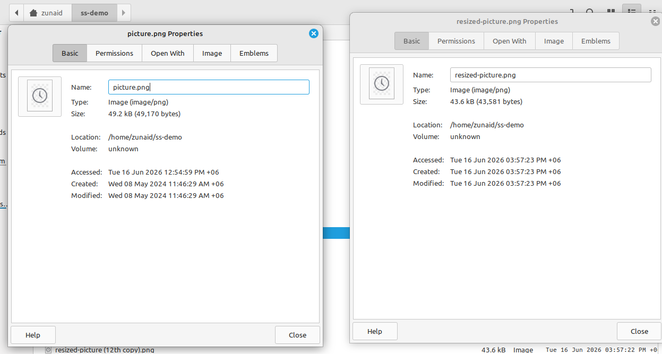Close resized-picture.png Properties with the gray X
This screenshot has width=662, height=354.
pyautogui.click(x=656, y=21)
